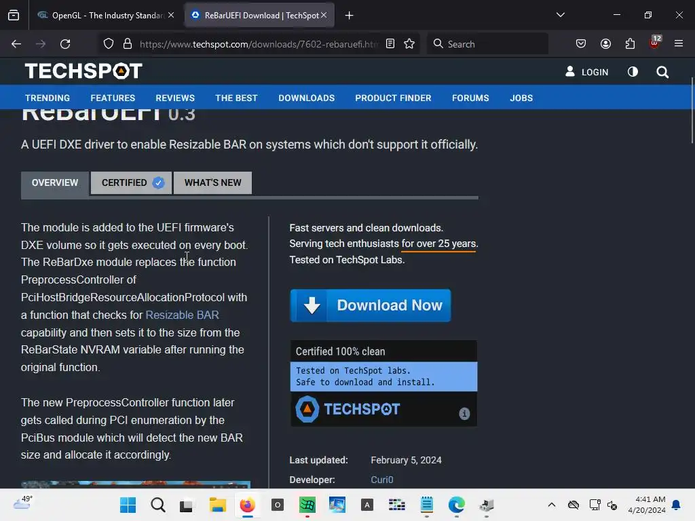Viewport: 695px width, 521px height.
Task: Select the OVERVIEW tab
Action: click(x=54, y=183)
